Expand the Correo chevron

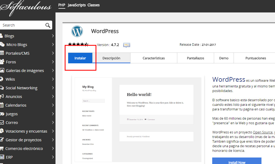(53, 122)
